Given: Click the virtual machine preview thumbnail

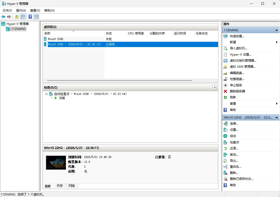Looking at the screenshot, I should [x=56, y=163].
